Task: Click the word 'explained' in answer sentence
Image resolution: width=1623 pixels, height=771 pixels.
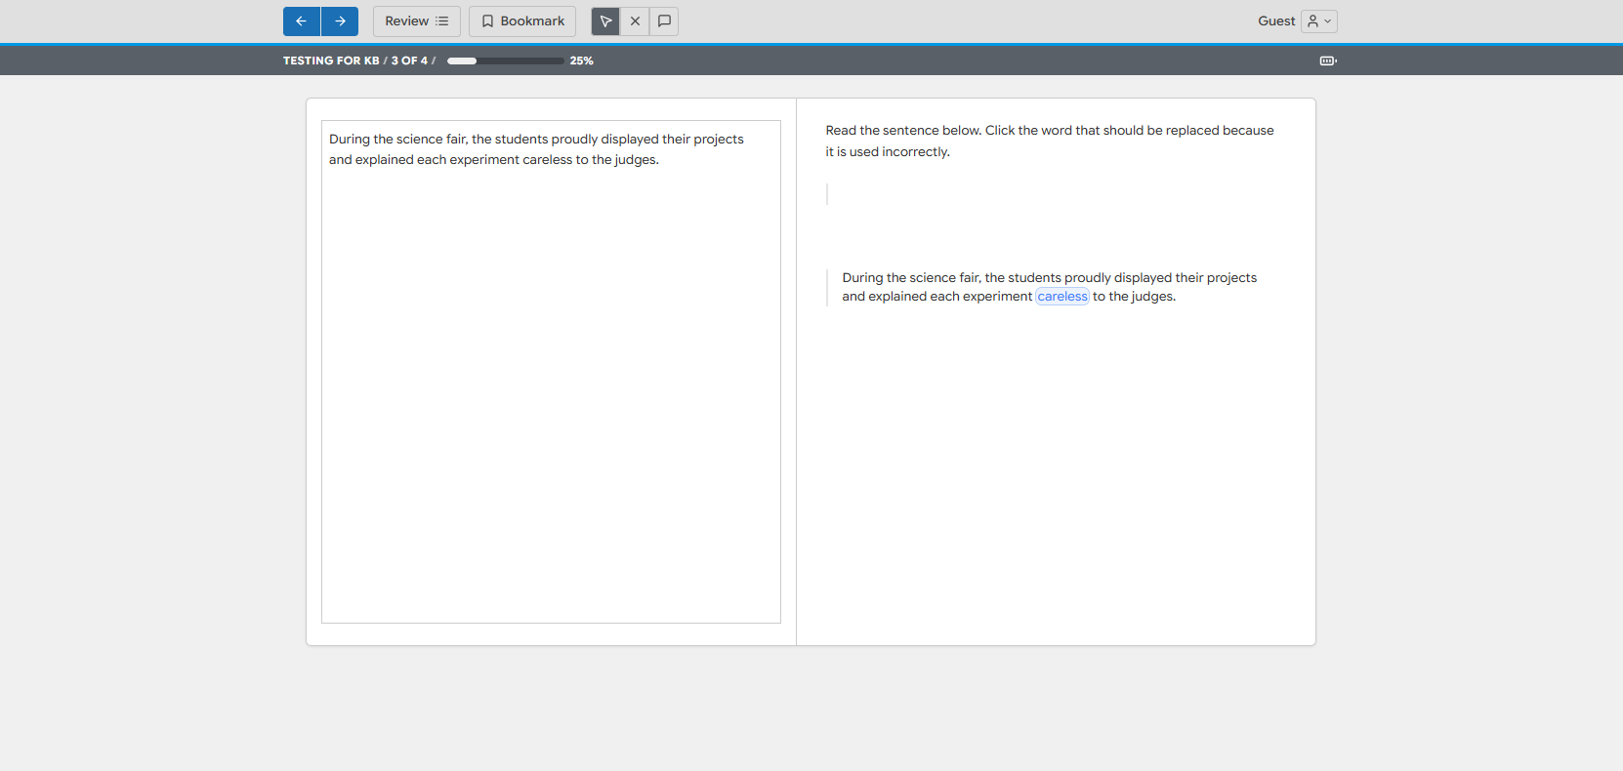Action: tap(897, 297)
